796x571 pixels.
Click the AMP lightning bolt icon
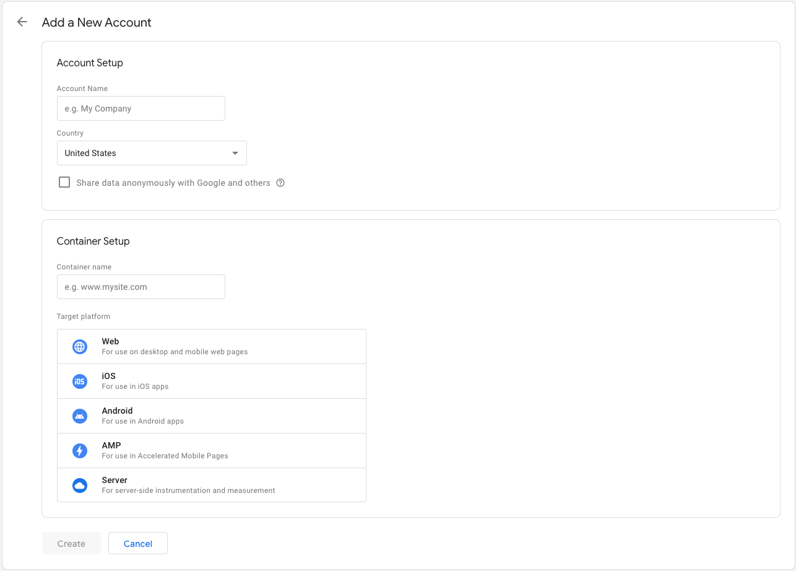80,451
